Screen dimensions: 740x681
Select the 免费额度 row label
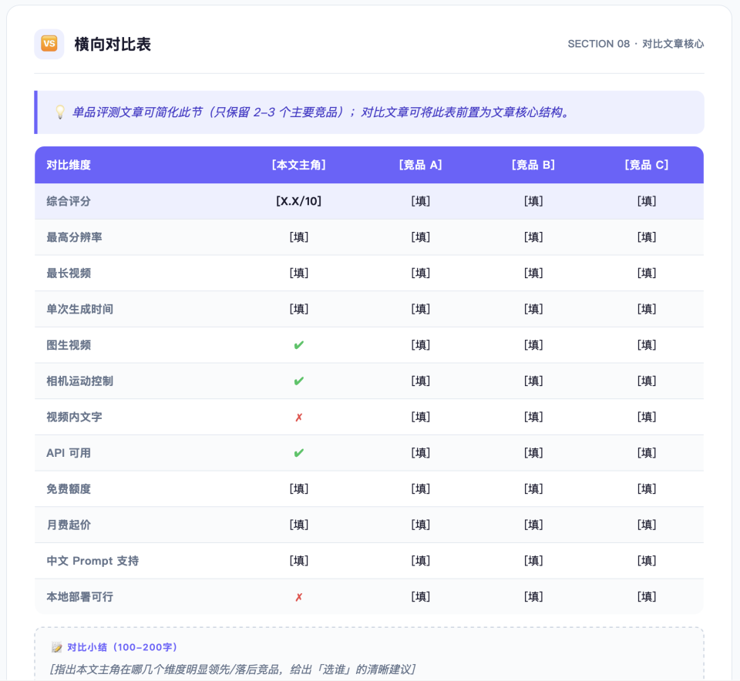tap(69, 489)
